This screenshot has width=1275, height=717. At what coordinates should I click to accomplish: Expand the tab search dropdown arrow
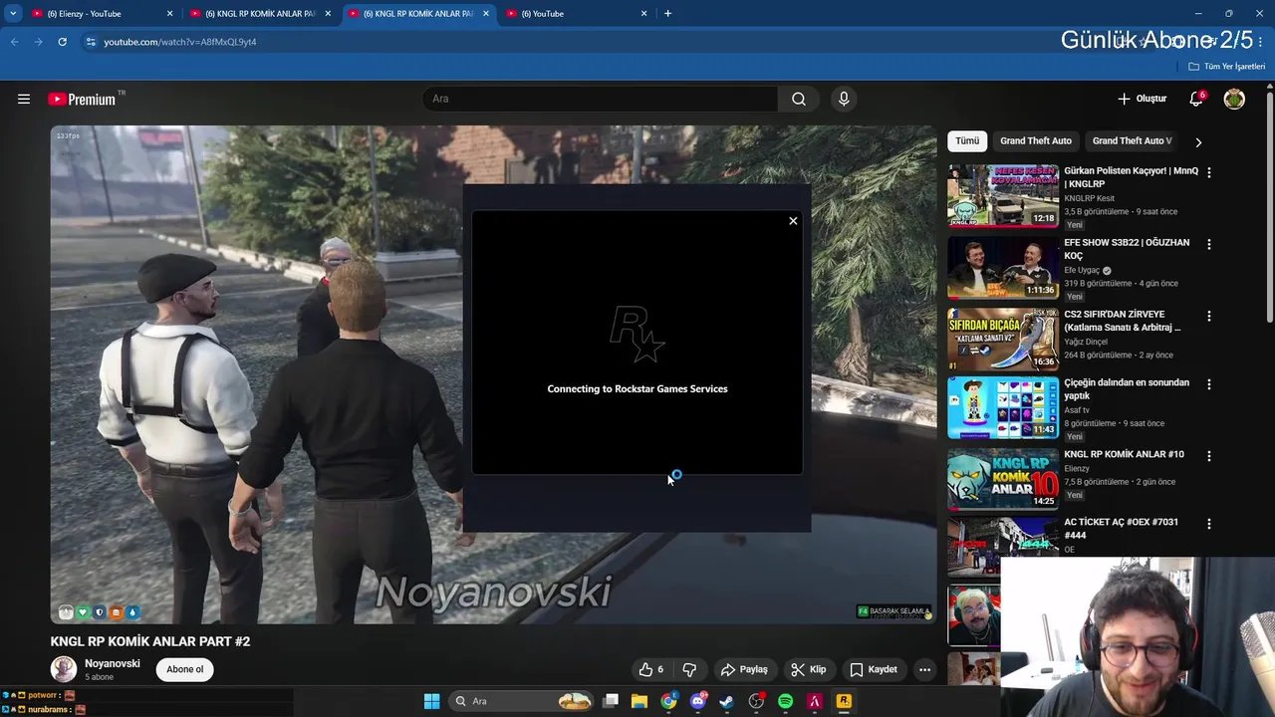pos(13,13)
